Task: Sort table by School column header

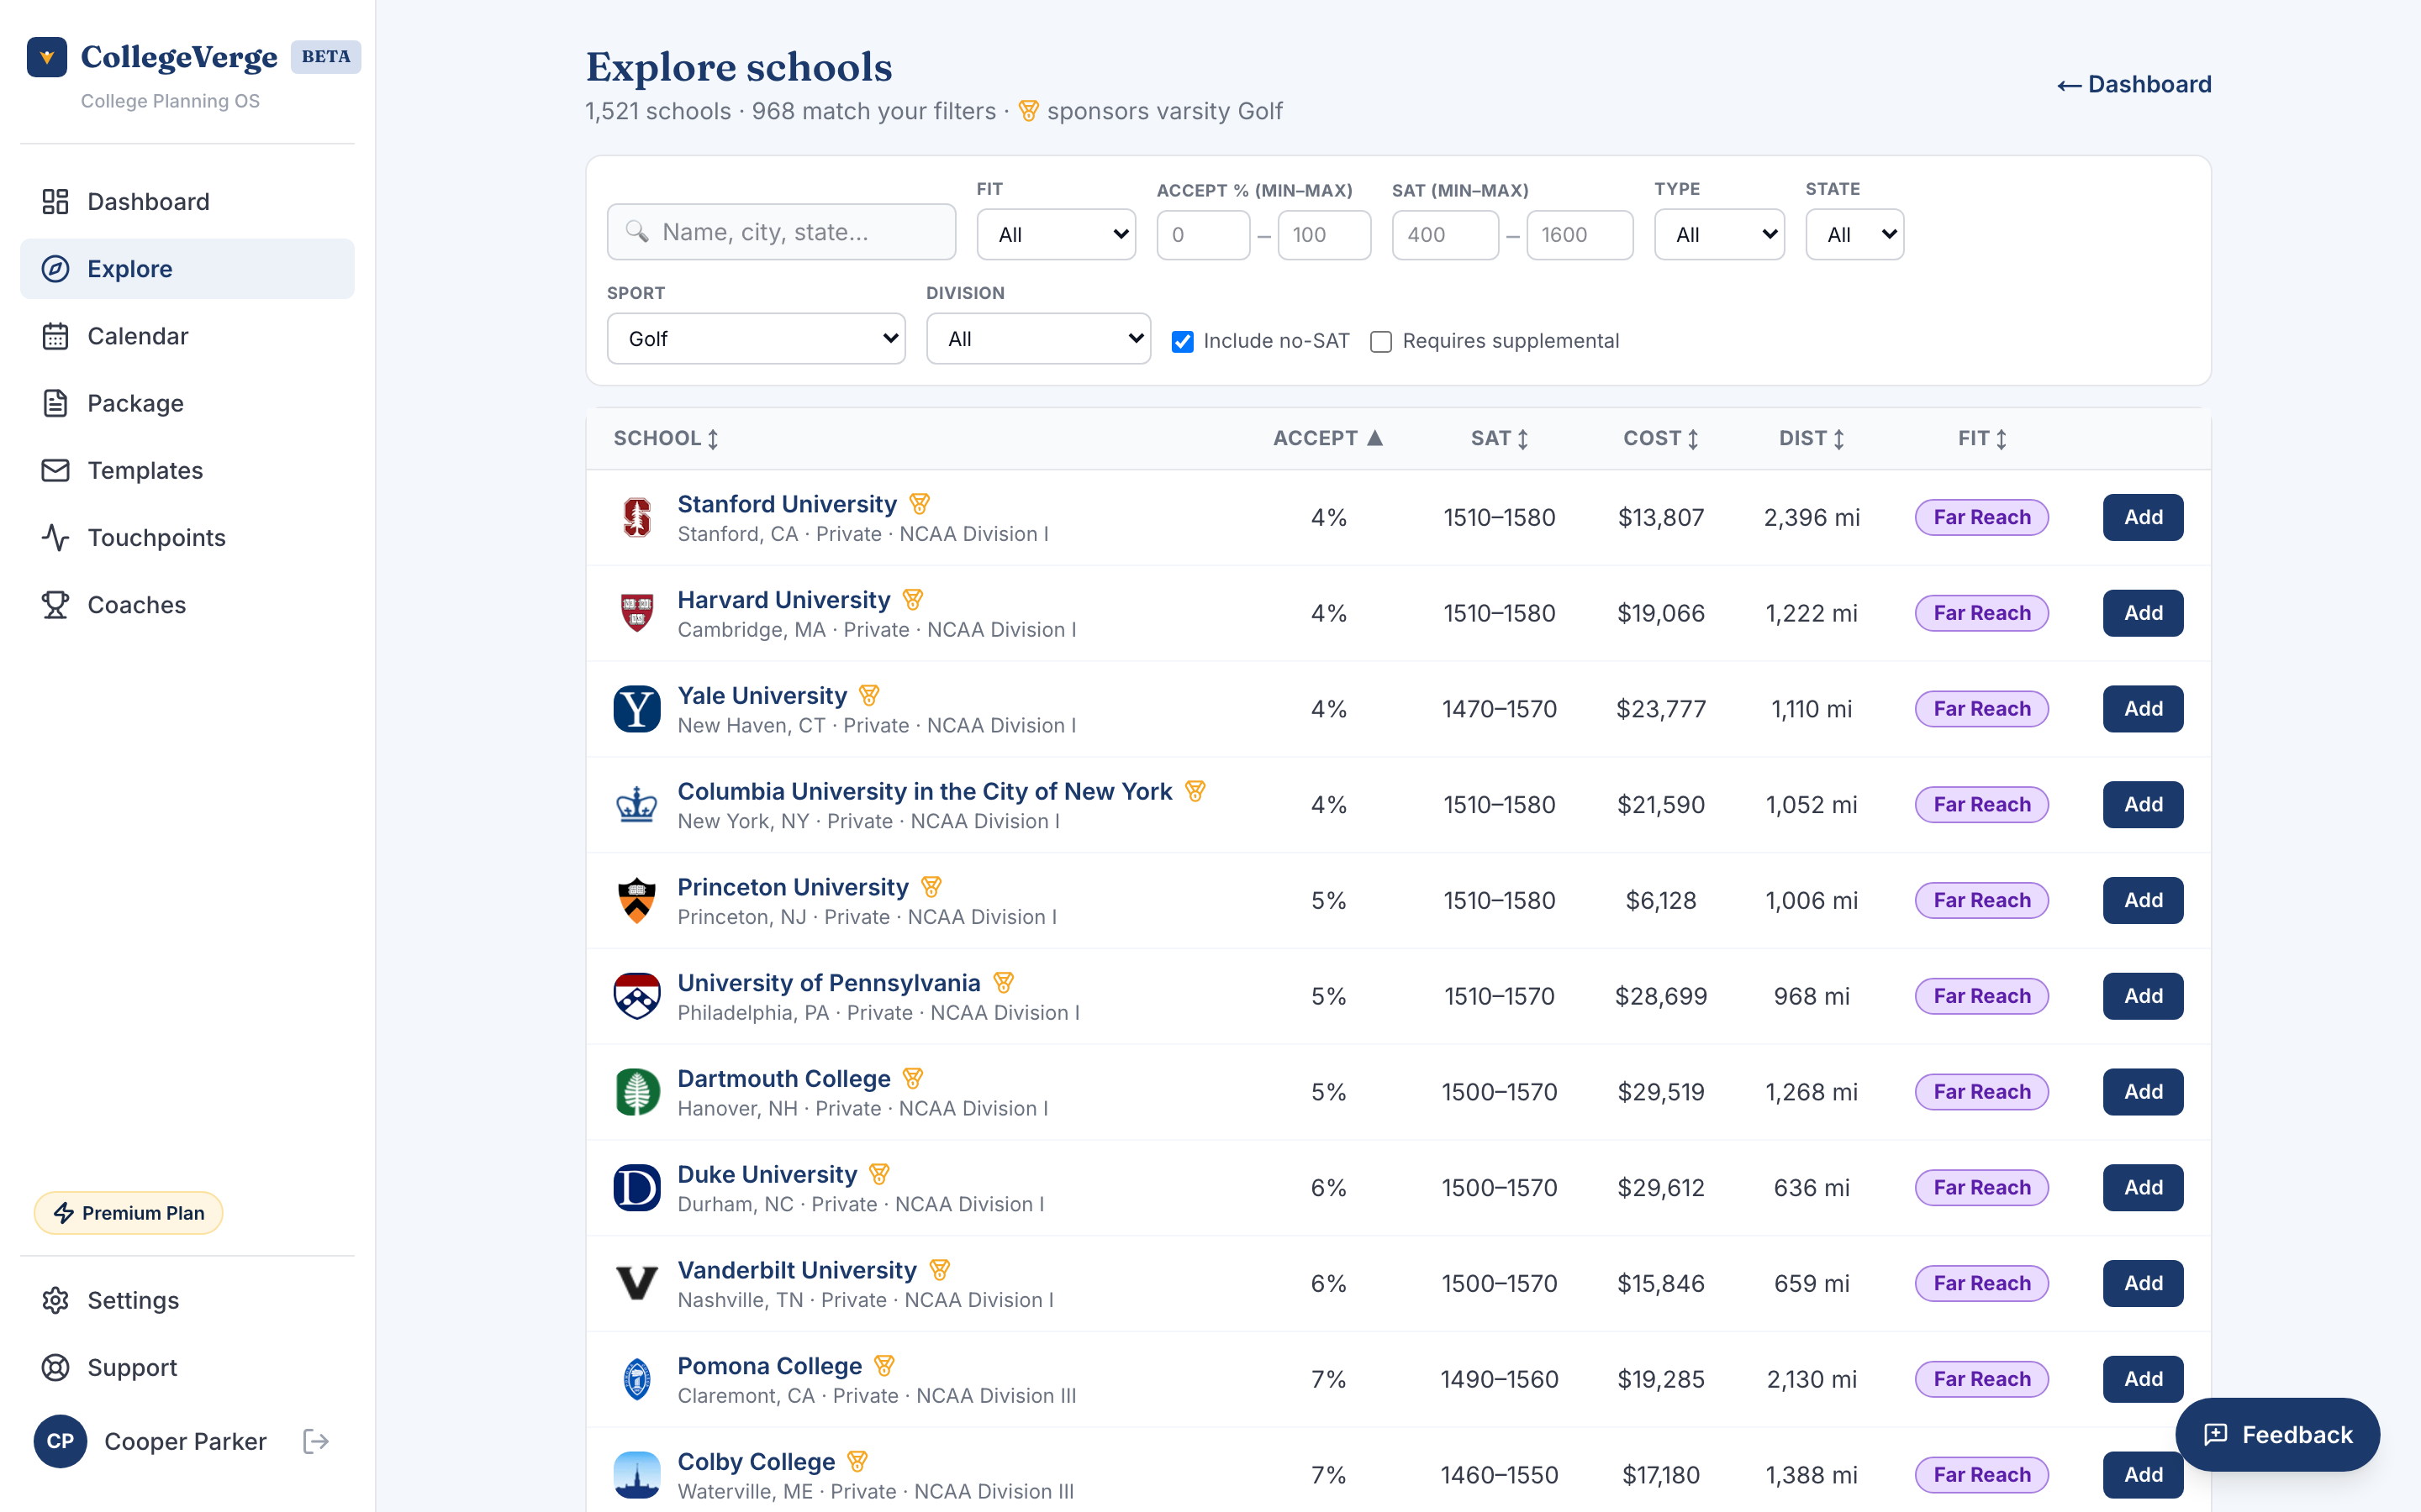Action: tap(667, 438)
